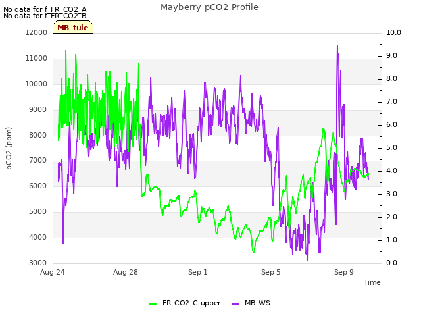
Task: Click the green FR_CO2_C-upper peak near Aug 24
Action: tap(66, 51)
